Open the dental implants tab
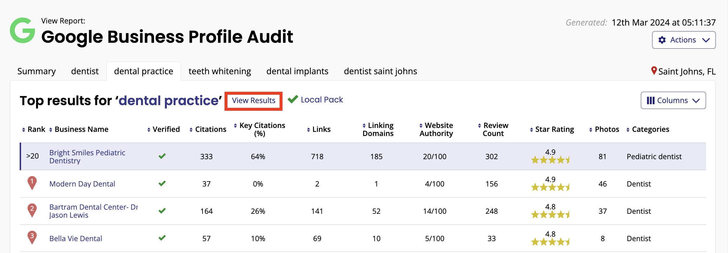The image size is (728, 253). point(297,71)
